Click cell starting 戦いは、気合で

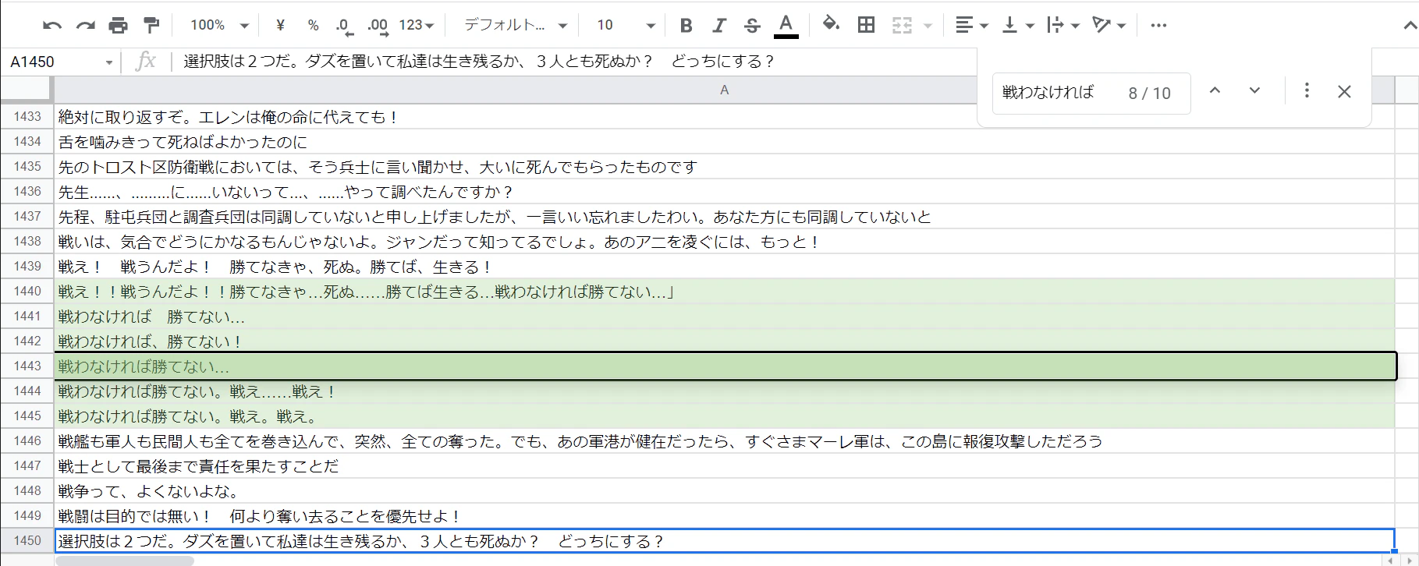point(724,242)
